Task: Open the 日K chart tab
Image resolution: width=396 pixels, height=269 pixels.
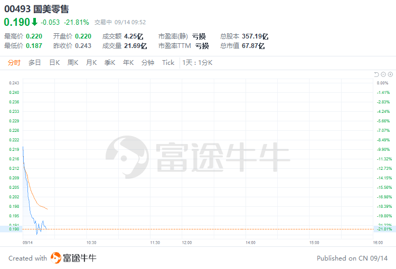Action: point(54,63)
